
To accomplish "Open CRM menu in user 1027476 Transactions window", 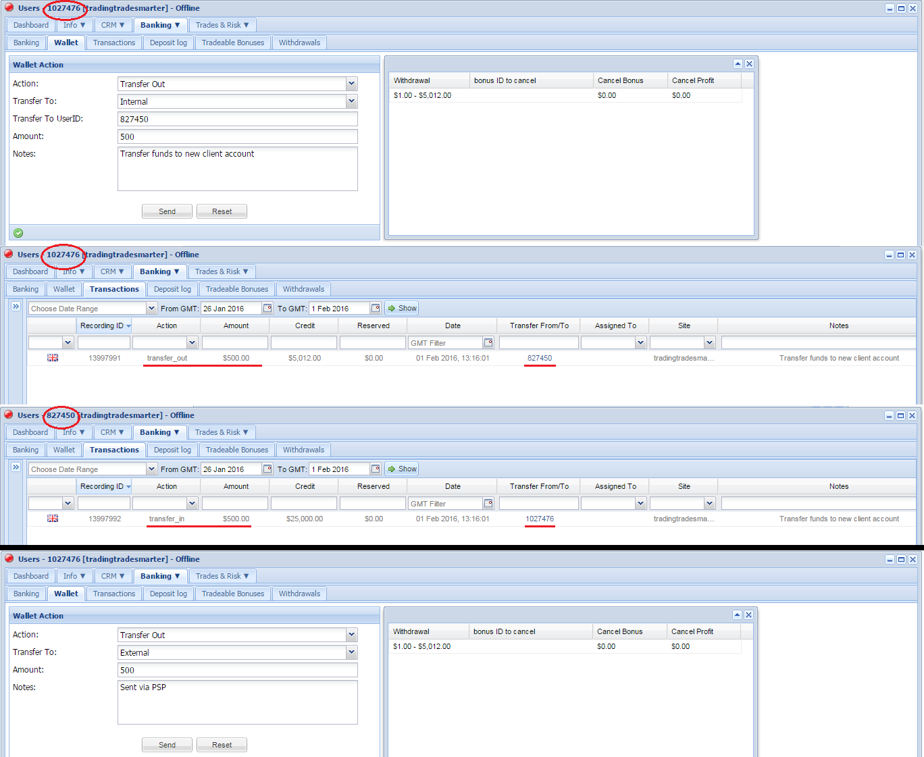I will (112, 271).
